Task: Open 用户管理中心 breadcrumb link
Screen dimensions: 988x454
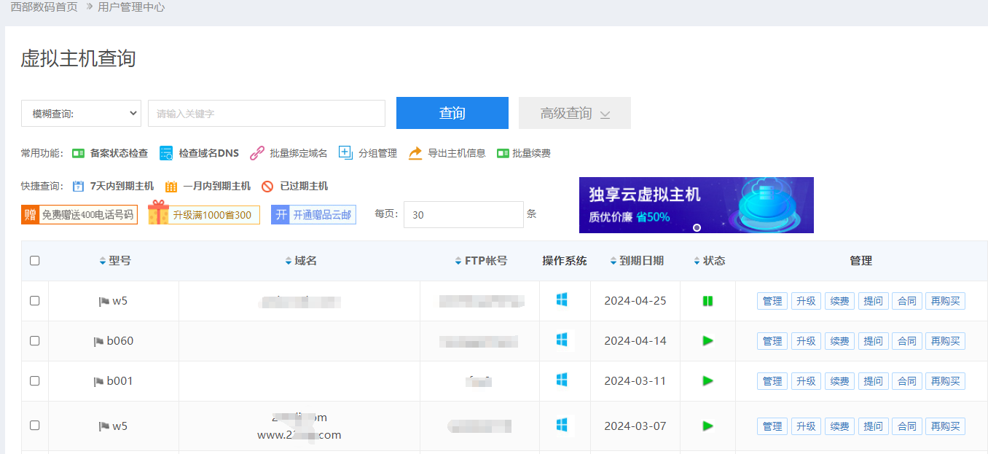Action: (131, 7)
